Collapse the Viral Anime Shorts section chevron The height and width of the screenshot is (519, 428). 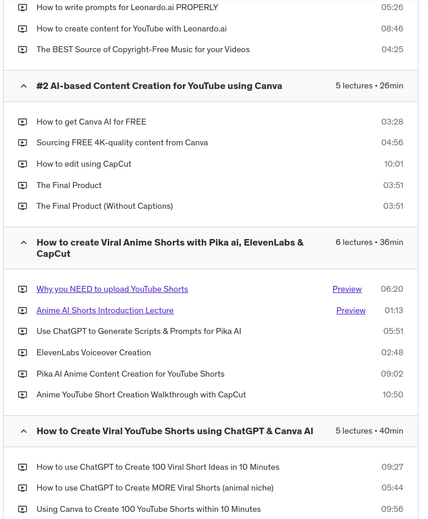coord(24,243)
